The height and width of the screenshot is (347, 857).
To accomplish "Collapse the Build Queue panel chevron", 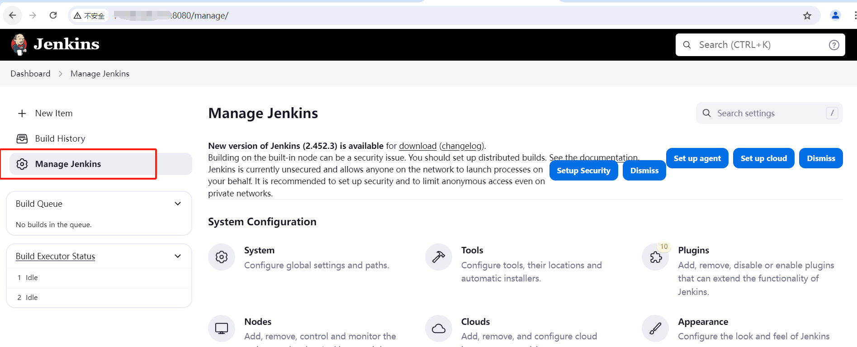I will click(178, 204).
